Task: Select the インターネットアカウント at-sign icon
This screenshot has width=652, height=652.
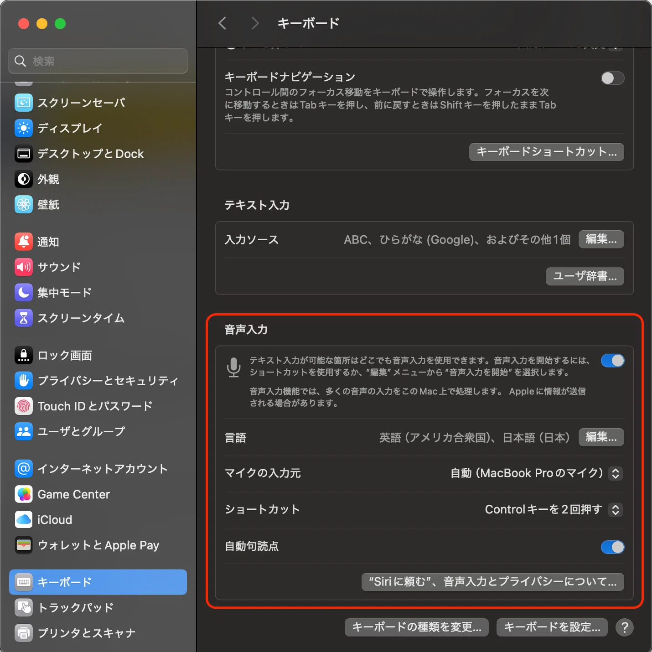Action: 24,469
